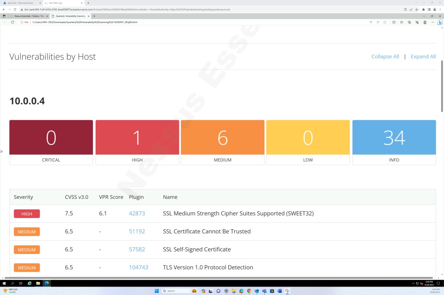This screenshot has height=295, width=444.
Task: Click the Severity column header
Action: pos(23,197)
